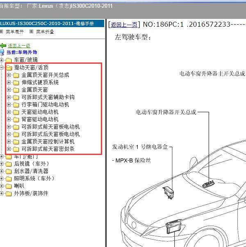This screenshot has width=246, height=247.
Task: Expand the 刮水器/清洗器 node
Action: tap(1, 171)
